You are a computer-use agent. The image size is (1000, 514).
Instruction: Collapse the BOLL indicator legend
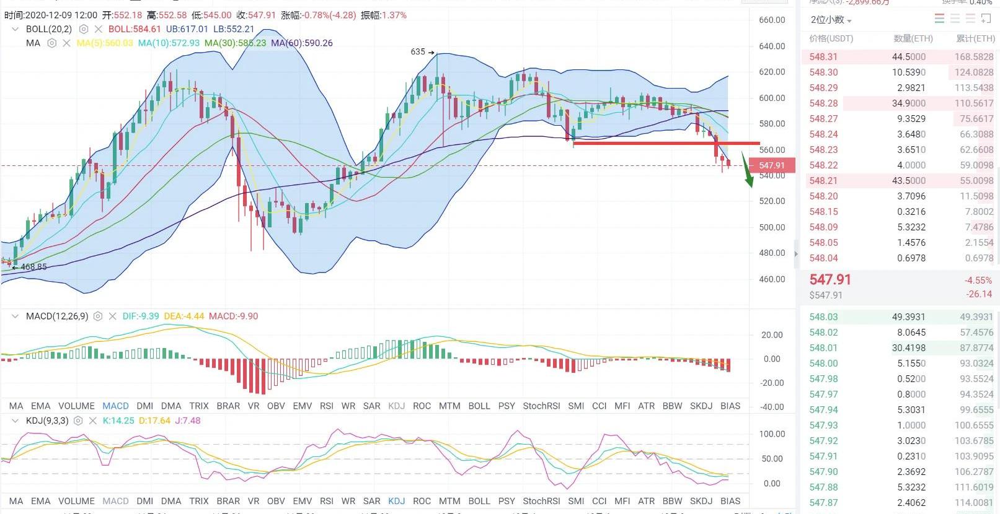pyautogui.click(x=15, y=29)
